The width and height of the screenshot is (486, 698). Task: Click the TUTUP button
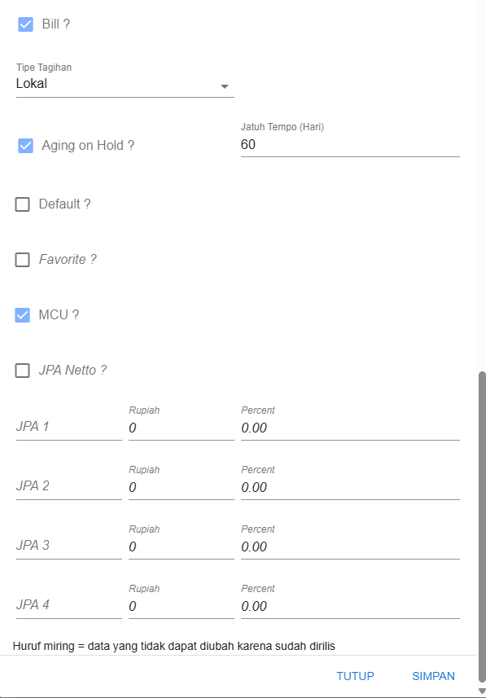[355, 676]
